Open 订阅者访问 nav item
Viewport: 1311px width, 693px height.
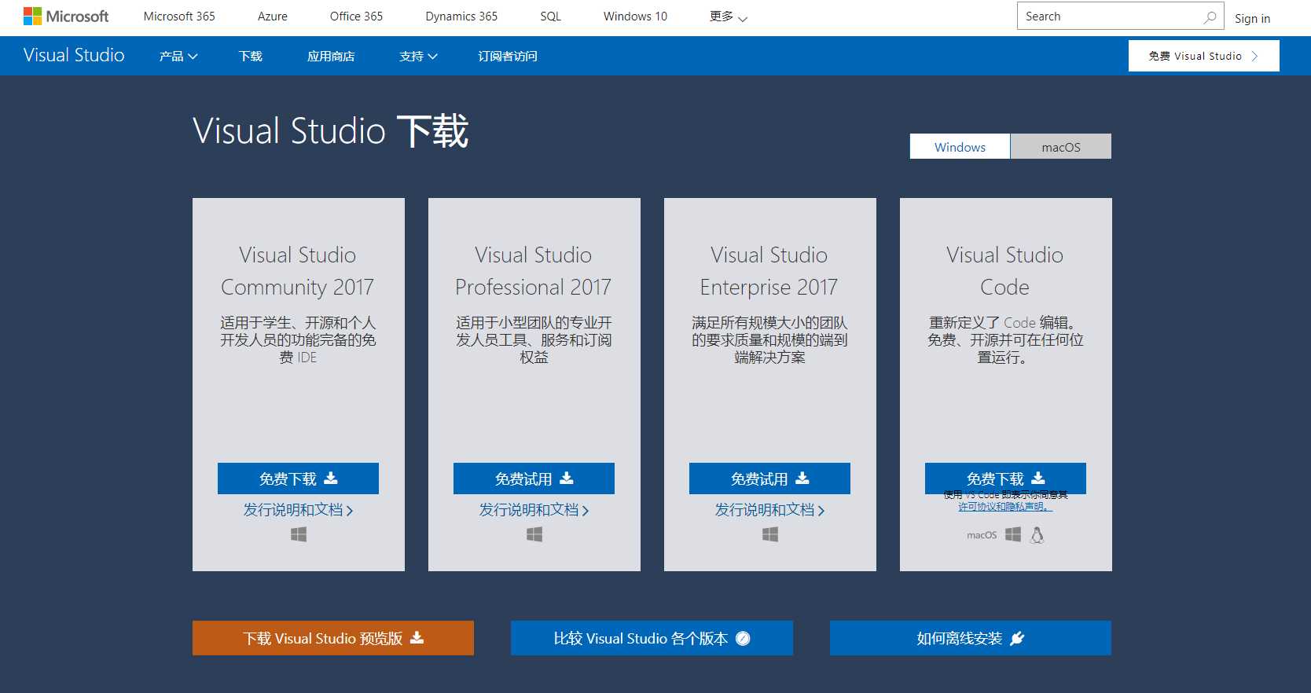tap(508, 56)
